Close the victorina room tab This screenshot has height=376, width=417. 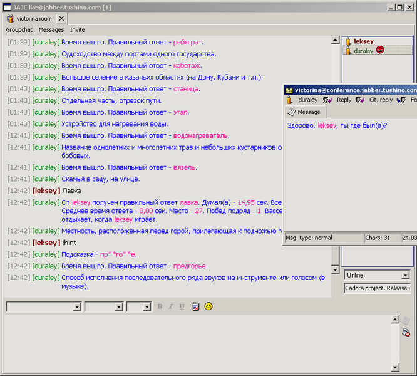(x=61, y=19)
